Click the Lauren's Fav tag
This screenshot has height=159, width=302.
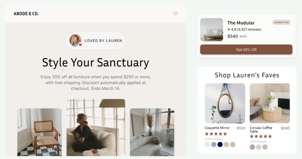(281, 22)
